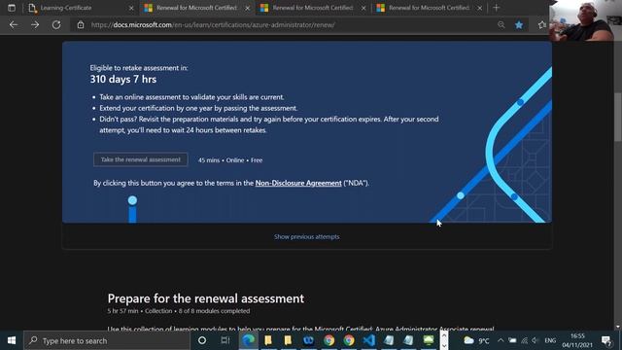Viewport: 622px width, 350px height.
Task: Click the taskbar search box
Action: pyautogui.click(x=107, y=340)
